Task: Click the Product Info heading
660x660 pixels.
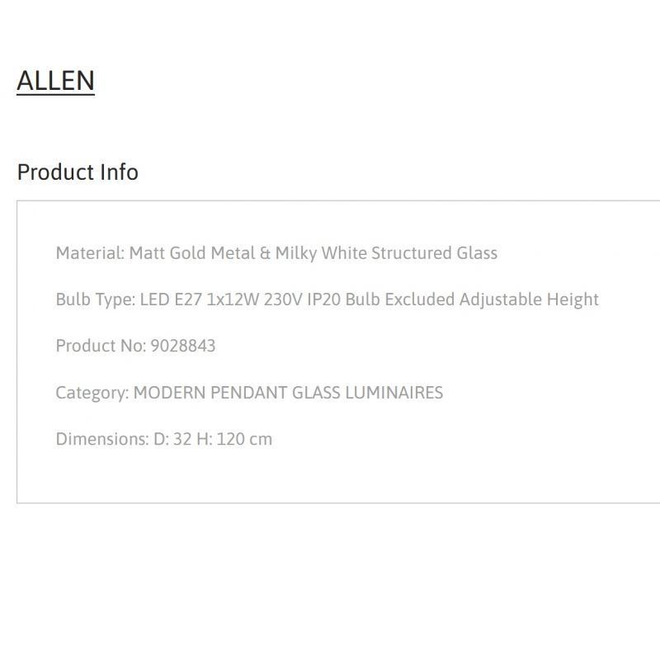Action: pos(78,172)
